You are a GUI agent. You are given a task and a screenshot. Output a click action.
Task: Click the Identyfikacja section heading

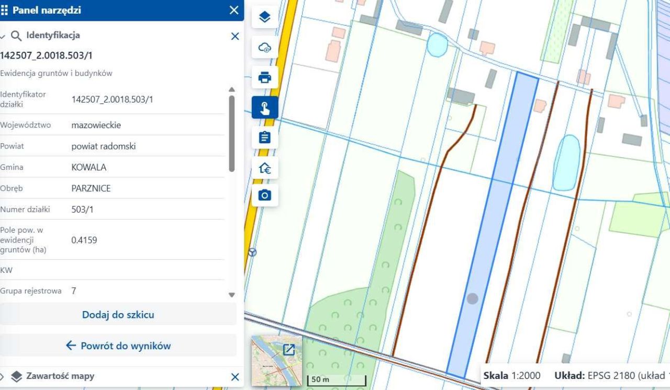click(x=53, y=36)
